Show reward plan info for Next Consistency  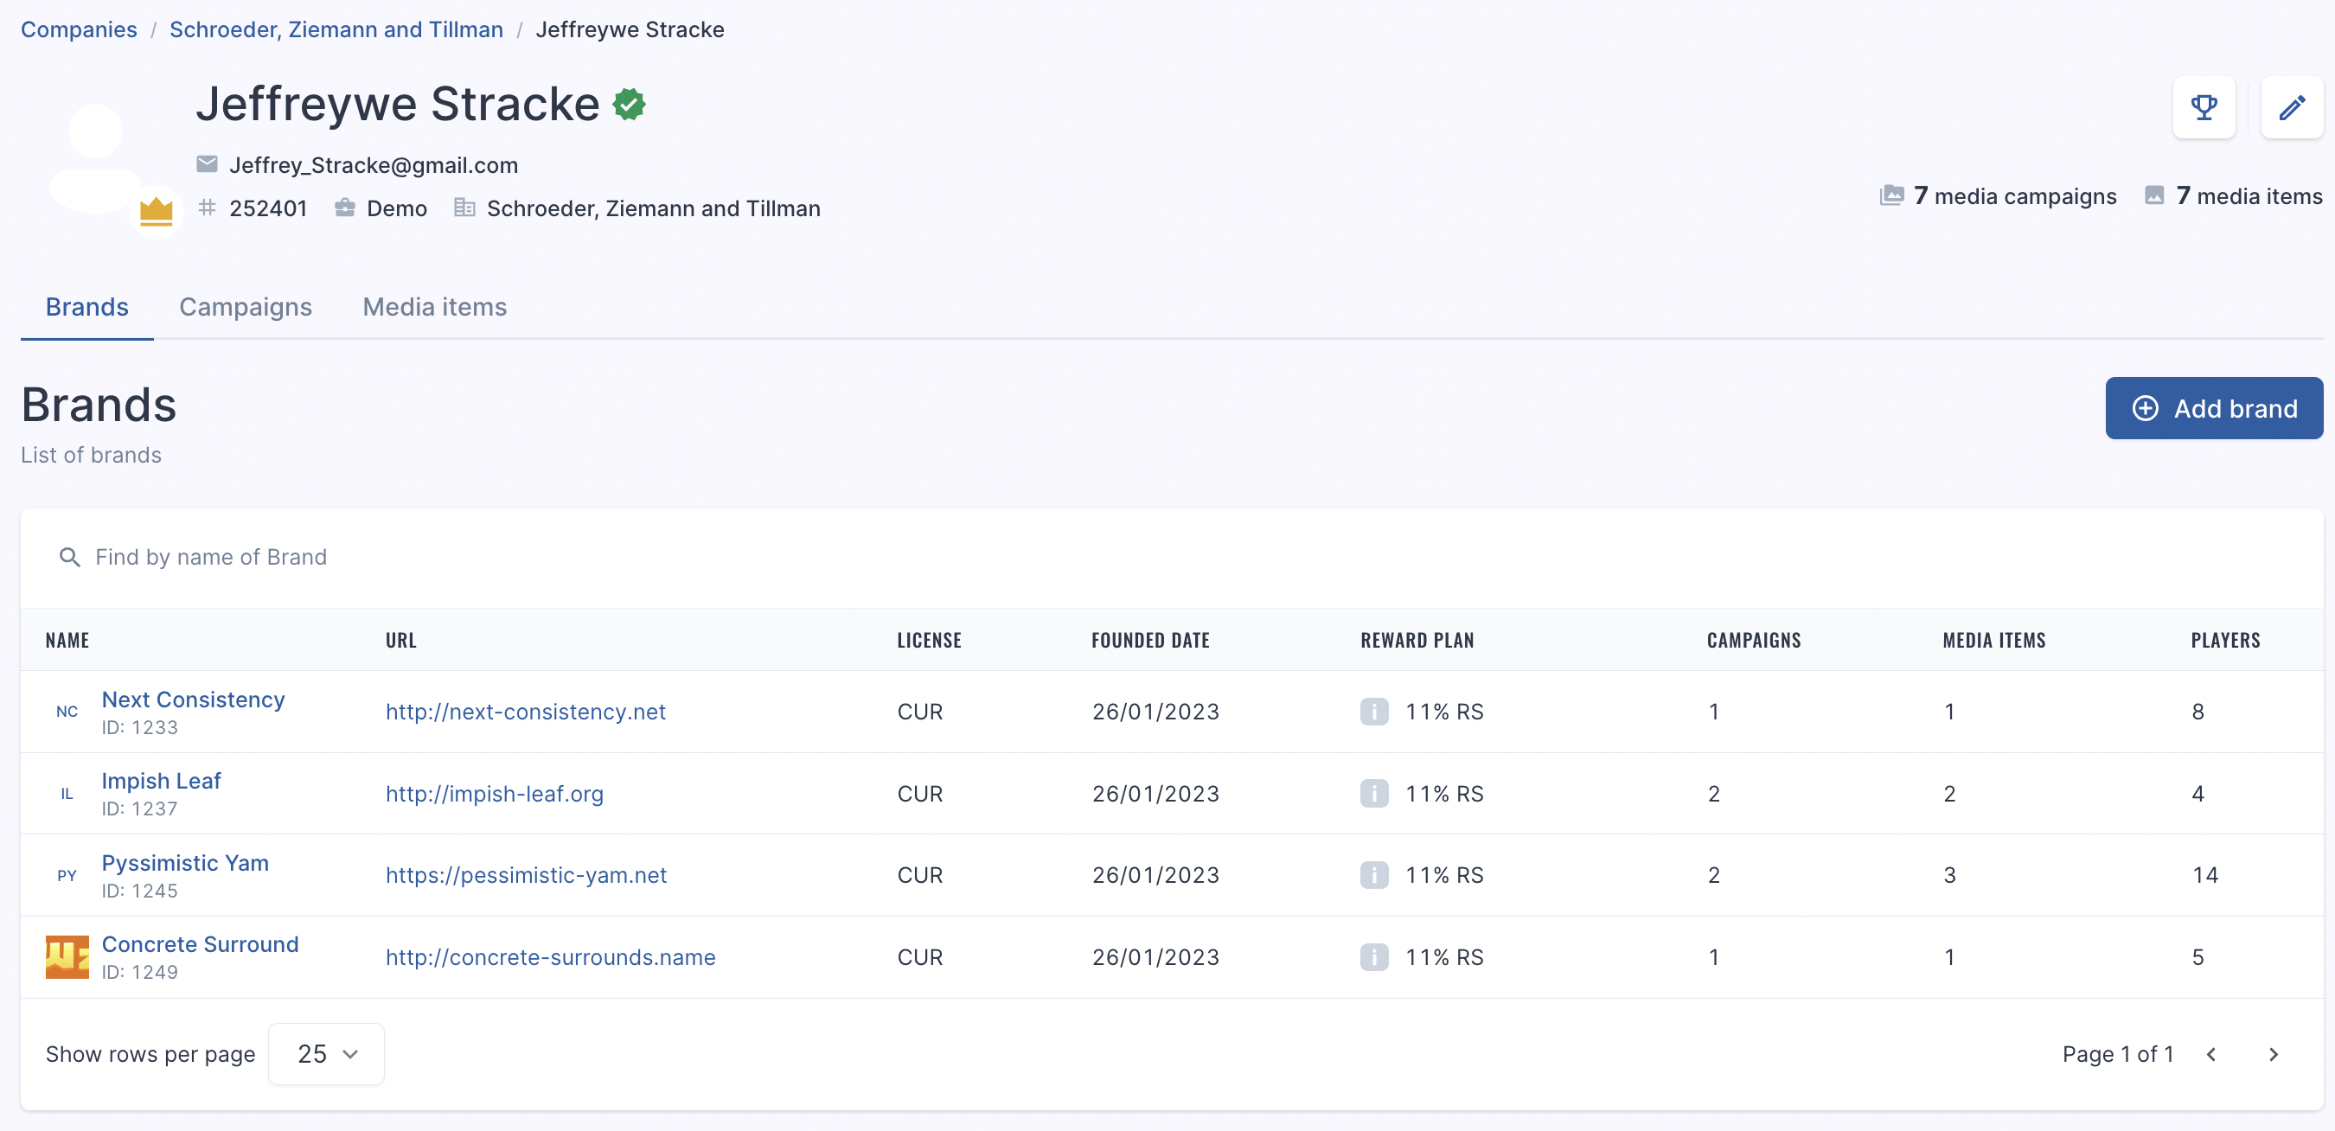pyautogui.click(x=1374, y=712)
